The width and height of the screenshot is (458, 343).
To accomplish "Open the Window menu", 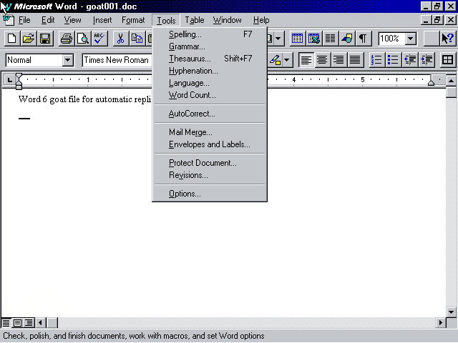I will click(x=228, y=20).
